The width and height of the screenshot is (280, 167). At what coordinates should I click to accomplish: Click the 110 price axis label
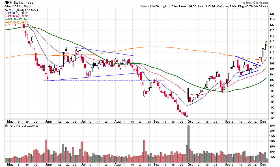click(272, 58)
